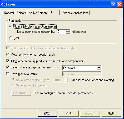Open the Folders tab
This screenshot has width=124, height=119.
point(21,13)
